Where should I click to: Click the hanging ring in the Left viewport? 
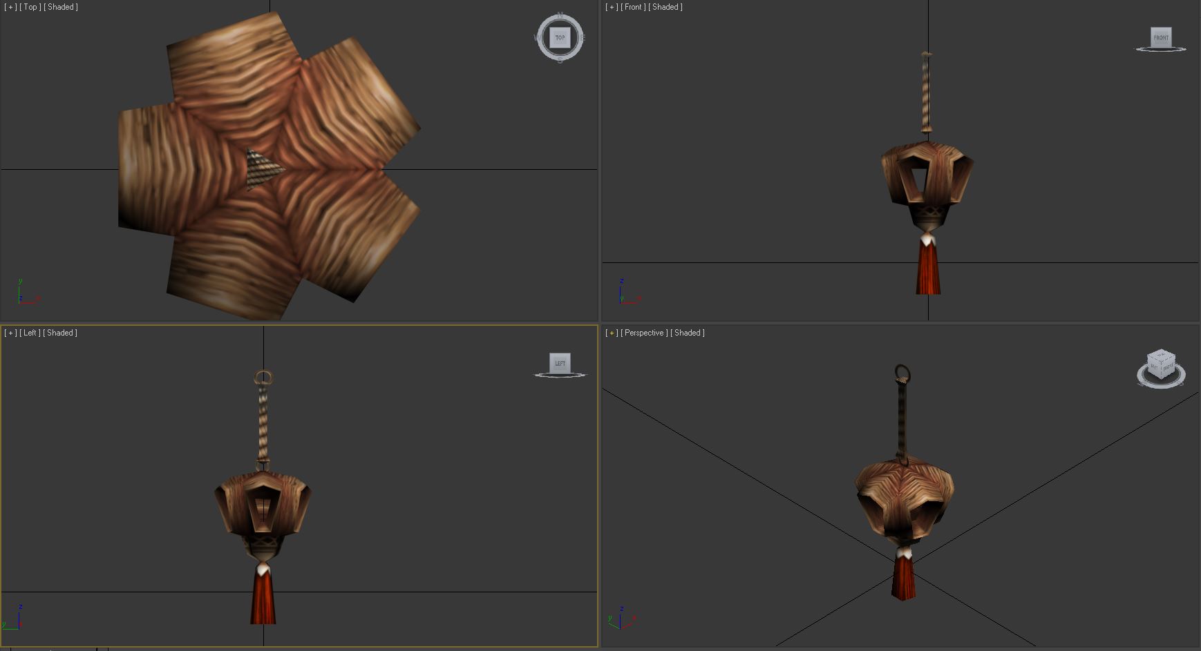coord(264,377)
